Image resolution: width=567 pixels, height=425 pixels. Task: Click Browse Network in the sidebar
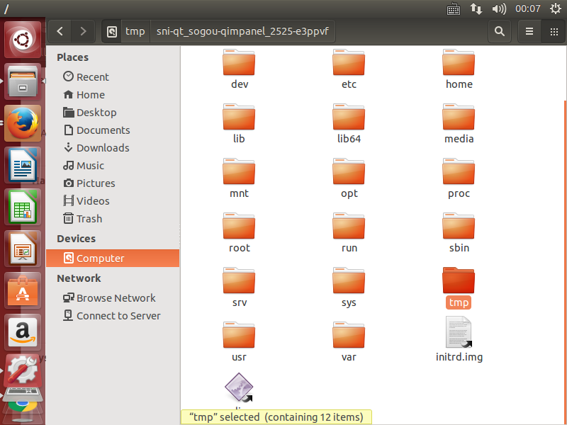pyautogui.click(x=113, y=297)
